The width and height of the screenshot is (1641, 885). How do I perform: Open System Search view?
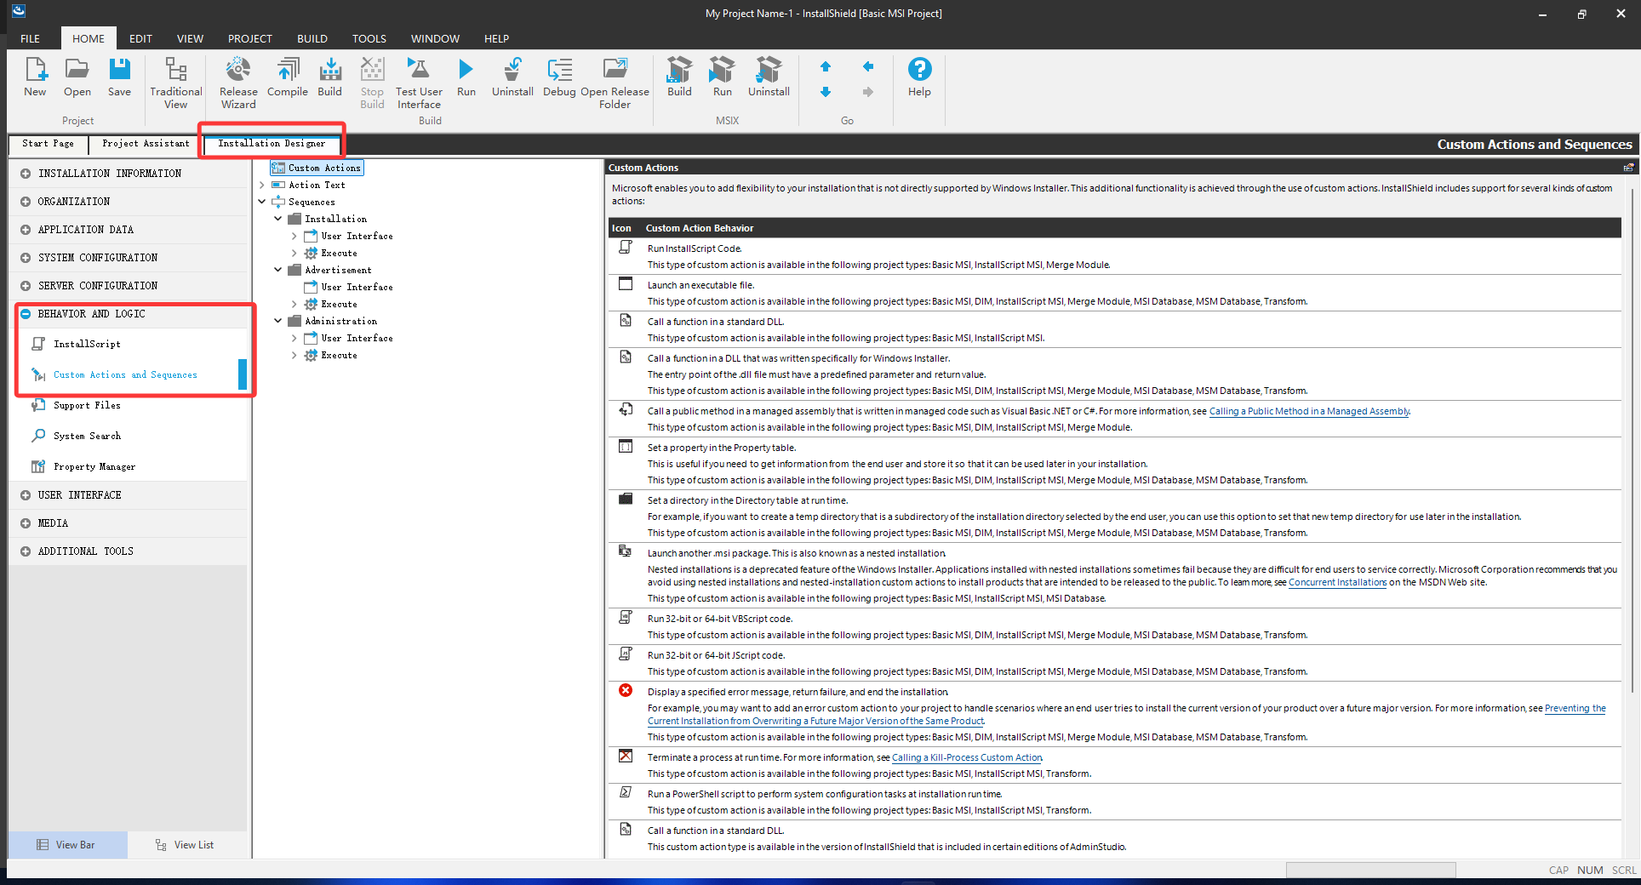(87, 436)
